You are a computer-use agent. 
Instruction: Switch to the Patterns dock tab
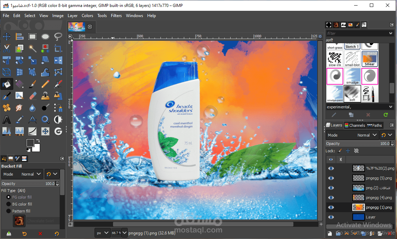(336, 25)
